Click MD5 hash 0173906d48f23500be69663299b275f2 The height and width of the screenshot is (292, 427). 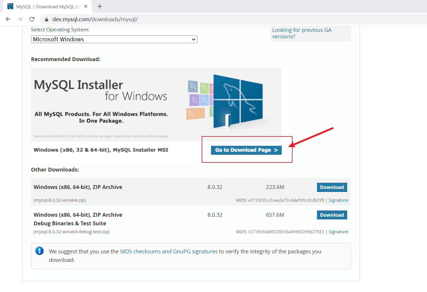click(286, 232)
